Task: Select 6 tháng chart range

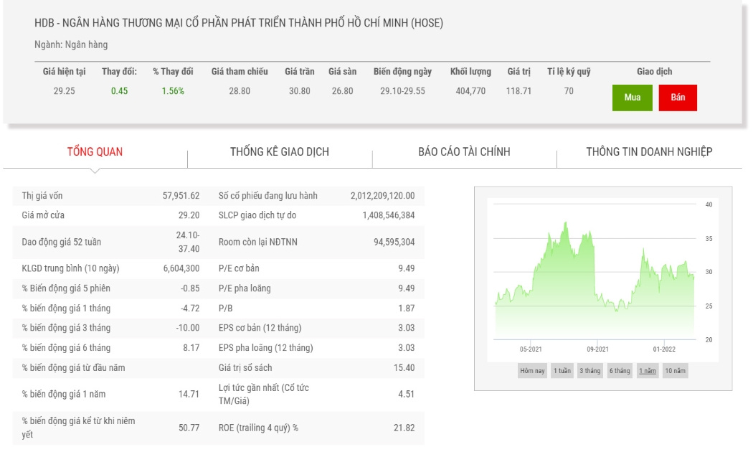Action: [x=620, y=370]
